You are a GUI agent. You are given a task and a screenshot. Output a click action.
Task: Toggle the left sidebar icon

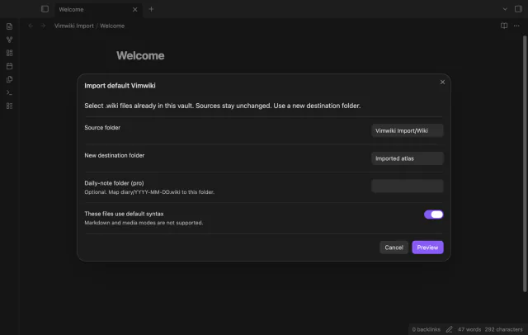45,9
